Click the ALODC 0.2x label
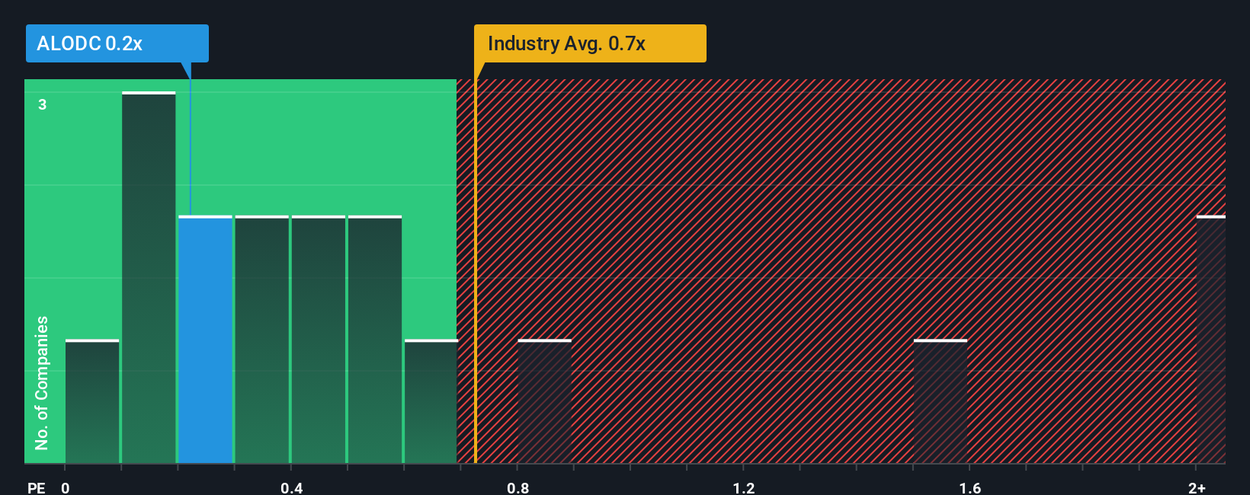Screen dimensions: 1250x495 coord(117,43)
